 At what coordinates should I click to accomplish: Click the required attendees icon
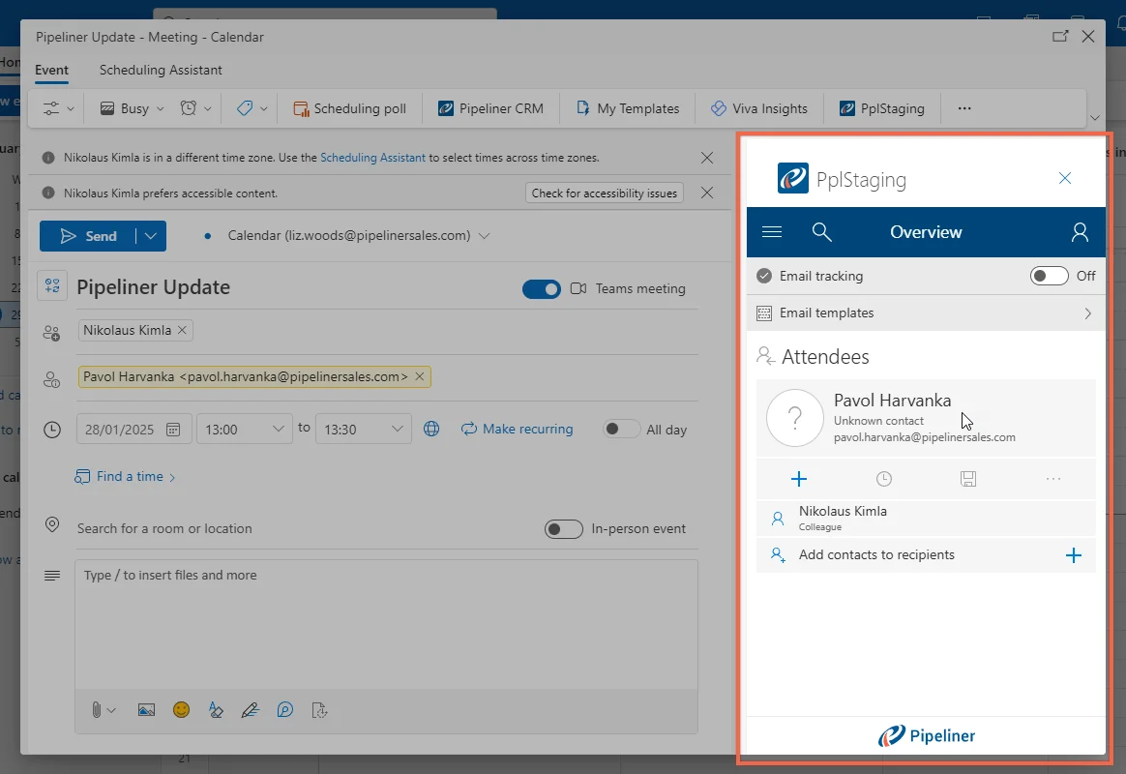51,333
